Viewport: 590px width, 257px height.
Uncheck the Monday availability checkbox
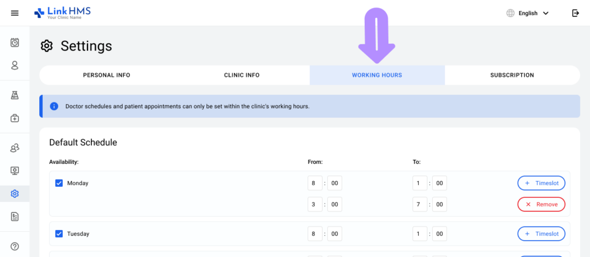[x=59, y=183]
